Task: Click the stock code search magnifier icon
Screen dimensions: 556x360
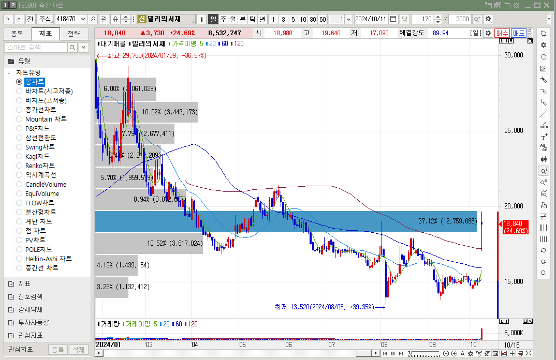Action: click(93, 19)
